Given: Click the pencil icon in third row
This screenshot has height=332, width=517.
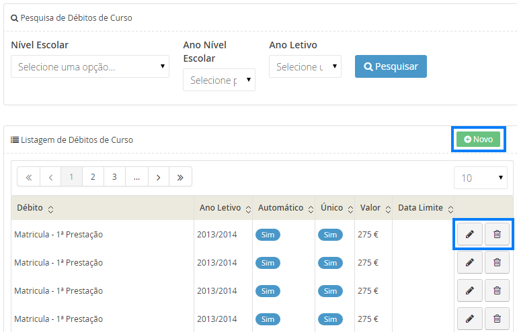Looking at the screenshot, I should coord(469,290).
